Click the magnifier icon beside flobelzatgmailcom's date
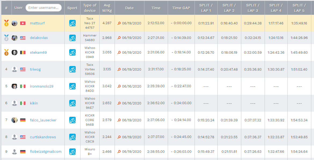The height and width of the screenshot is (160, 314). click(x=119, y=152)
